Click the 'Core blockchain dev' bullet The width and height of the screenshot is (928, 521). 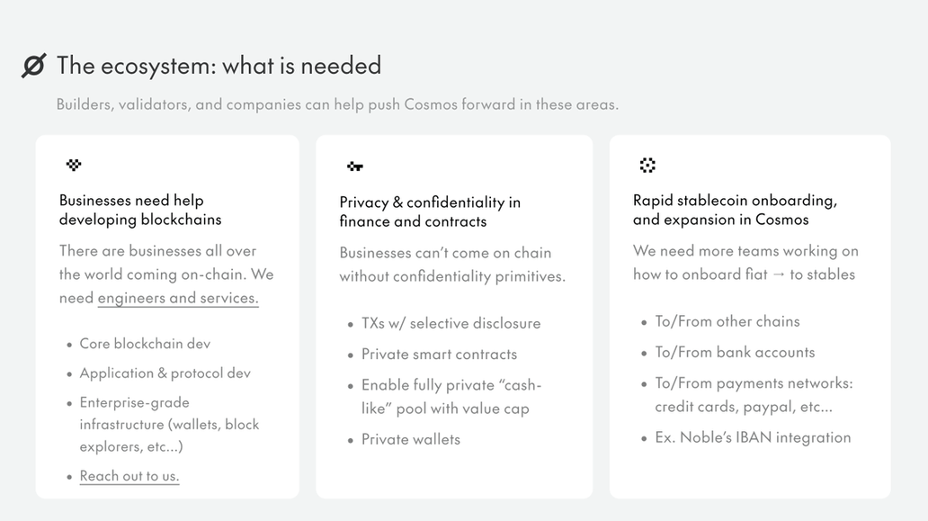click(x=145, y=344)
